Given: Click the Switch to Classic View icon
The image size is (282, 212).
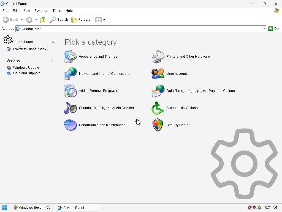Looking at the screenshot, I should tap(9, 49).
